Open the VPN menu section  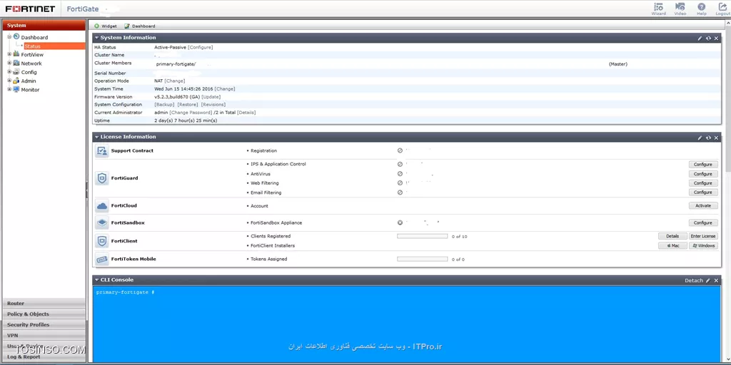click(x=44, y=336)
